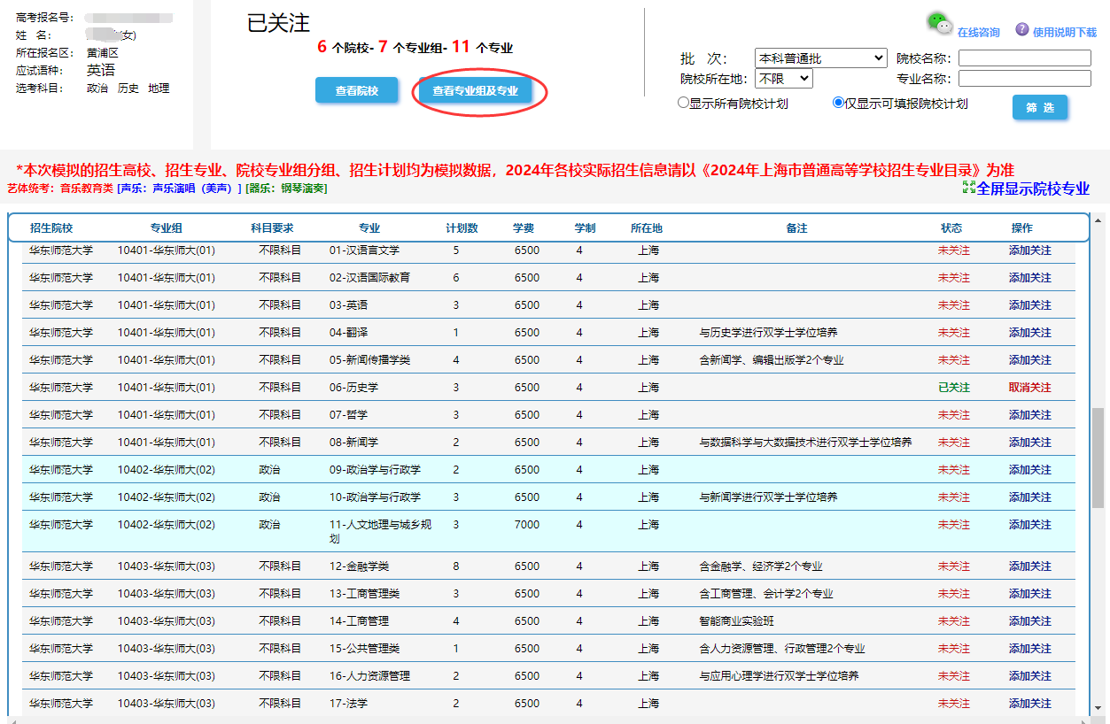Click the 备注 column header
The image size is (1110, 724).
[x=796, y=228]
